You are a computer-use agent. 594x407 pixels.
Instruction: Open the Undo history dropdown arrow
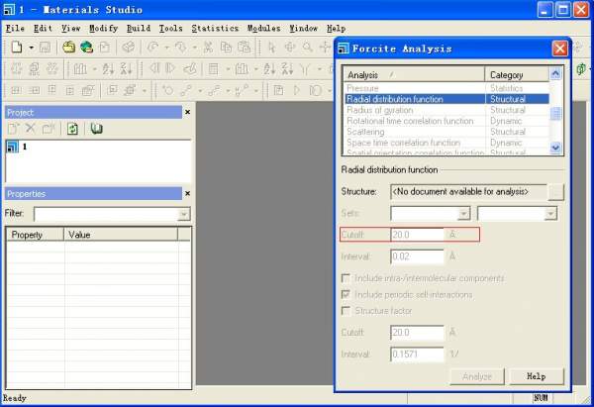click(166, 48)
